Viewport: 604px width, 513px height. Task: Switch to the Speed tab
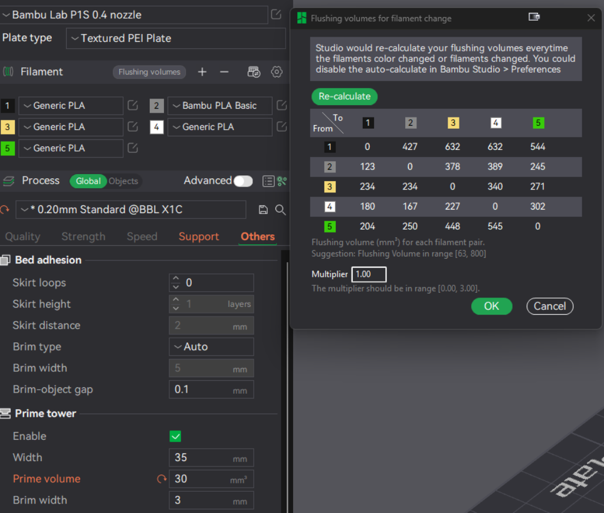pyautogui.click(x=142, y=236)
